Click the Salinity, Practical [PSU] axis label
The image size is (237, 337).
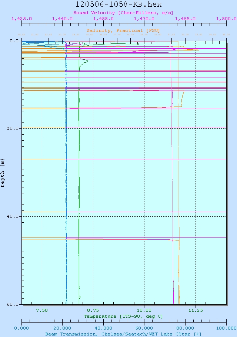pyautogui.click(x=123, y=30)
